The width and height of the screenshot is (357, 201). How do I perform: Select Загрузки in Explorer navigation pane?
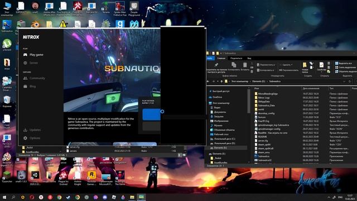click(219, 117)
